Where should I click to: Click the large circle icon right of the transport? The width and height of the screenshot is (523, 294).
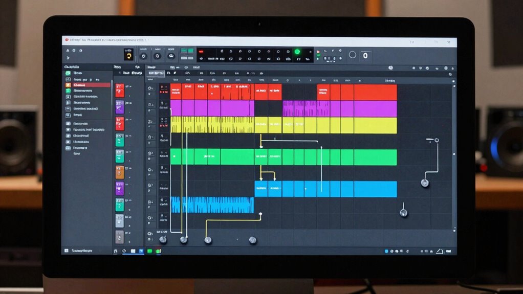(x=352, y=55)
